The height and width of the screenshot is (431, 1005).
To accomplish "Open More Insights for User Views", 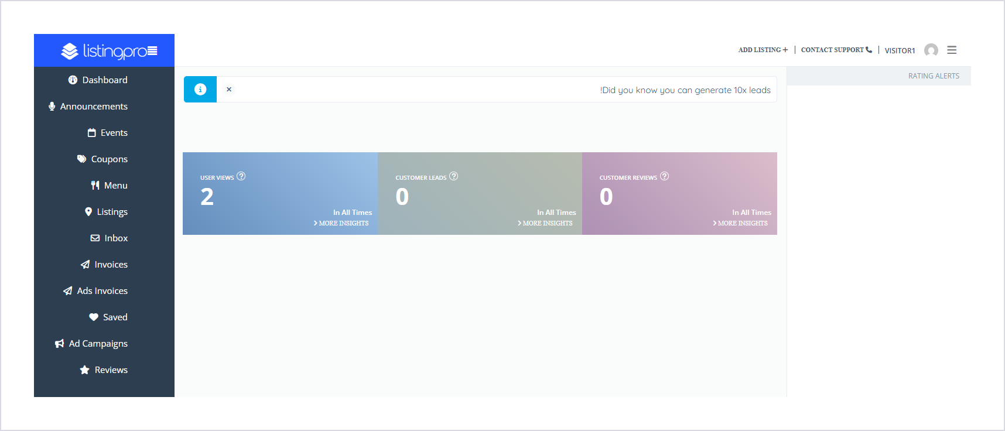I will tap(341, 223).
